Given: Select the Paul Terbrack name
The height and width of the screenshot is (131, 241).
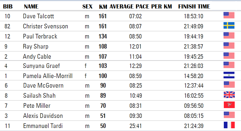Looking at the screenshot, I should click(40, 37).
